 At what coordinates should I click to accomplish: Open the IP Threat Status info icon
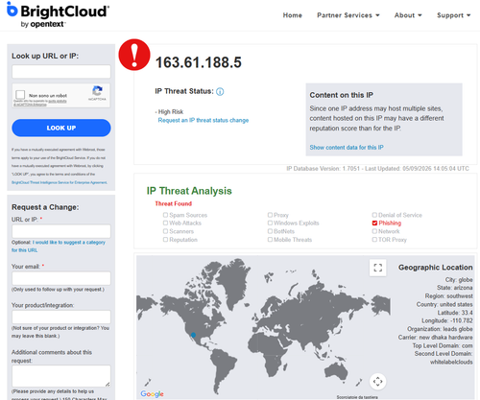220,92
